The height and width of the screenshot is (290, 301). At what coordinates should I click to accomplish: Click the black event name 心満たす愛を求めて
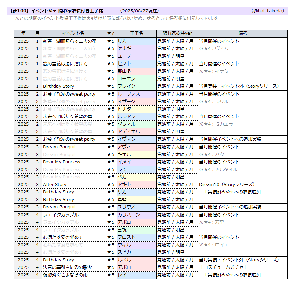click(x=63, y=237)
